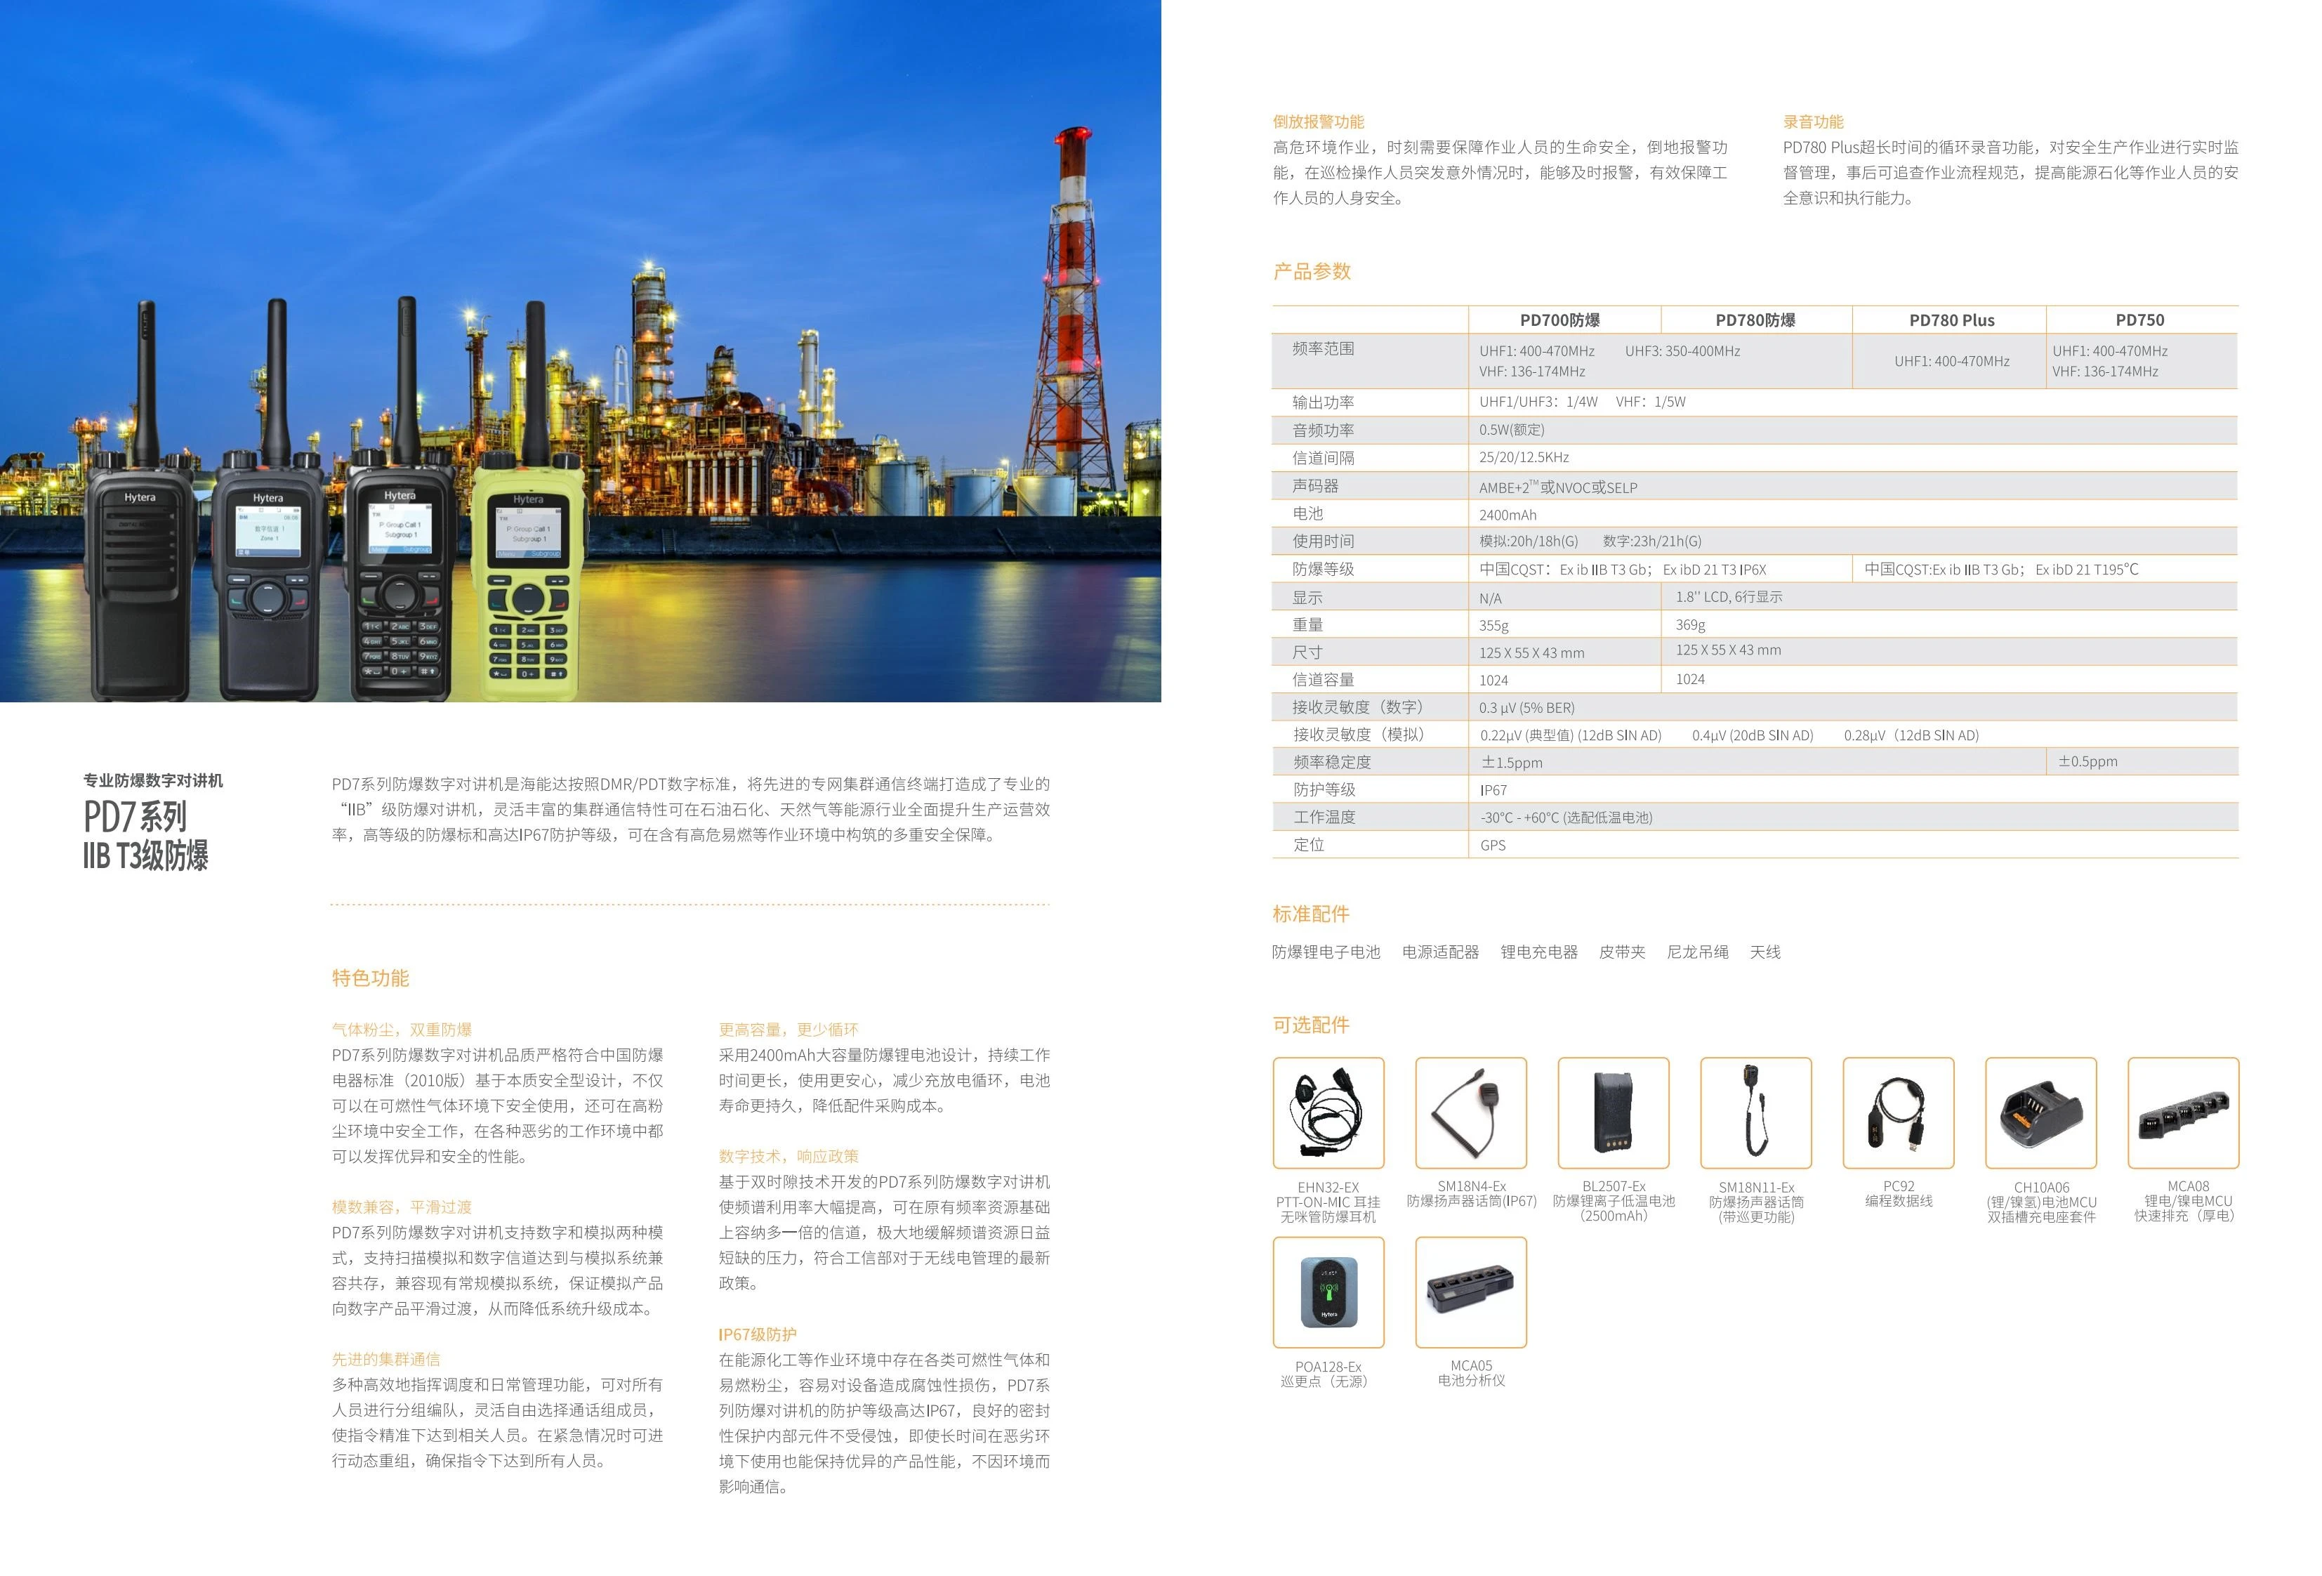Click the PD7系列 product title
Viewport: 2322px width, 1576px height.
coord(135,817)
